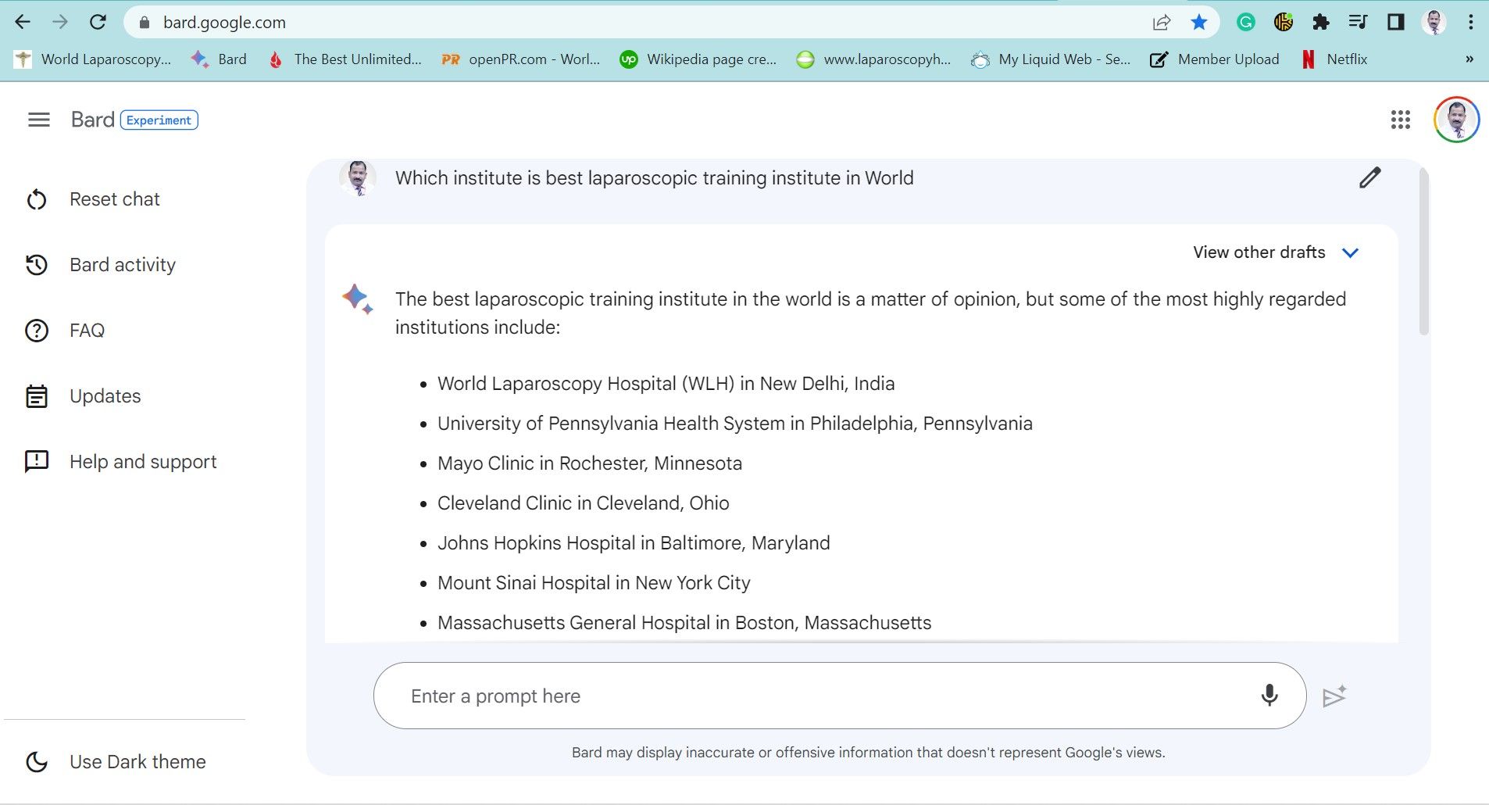This screenshot has height=805, width=1489.
Task: Click the FAQ question mark icon
Action: tap(37, 331)
